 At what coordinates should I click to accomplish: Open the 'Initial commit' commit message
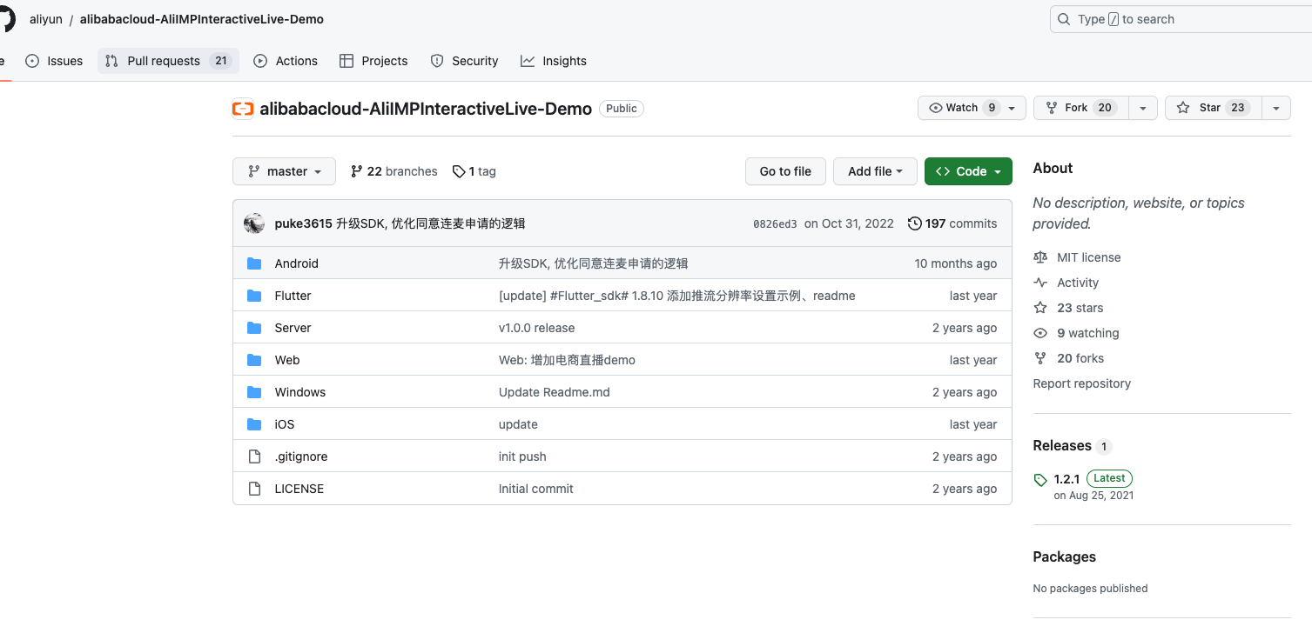[536, 489]
